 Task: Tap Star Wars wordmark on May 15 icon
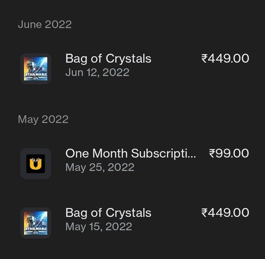(x=36, y=229)
